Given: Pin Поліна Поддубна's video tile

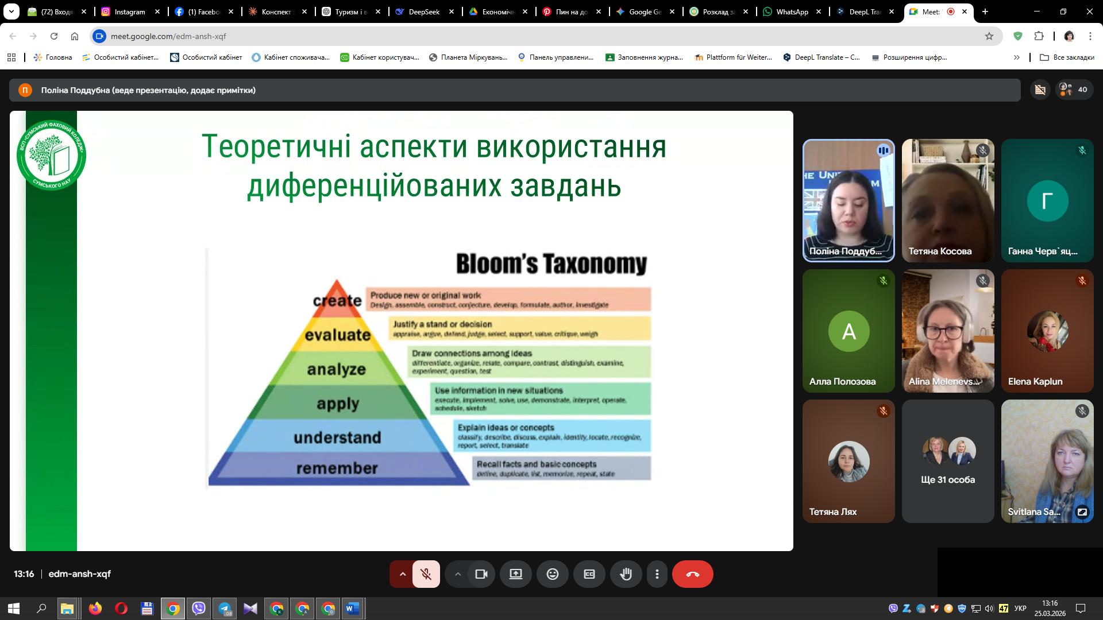Looking at the screenshot, I should pyautogui.click(x=849, y=200).
